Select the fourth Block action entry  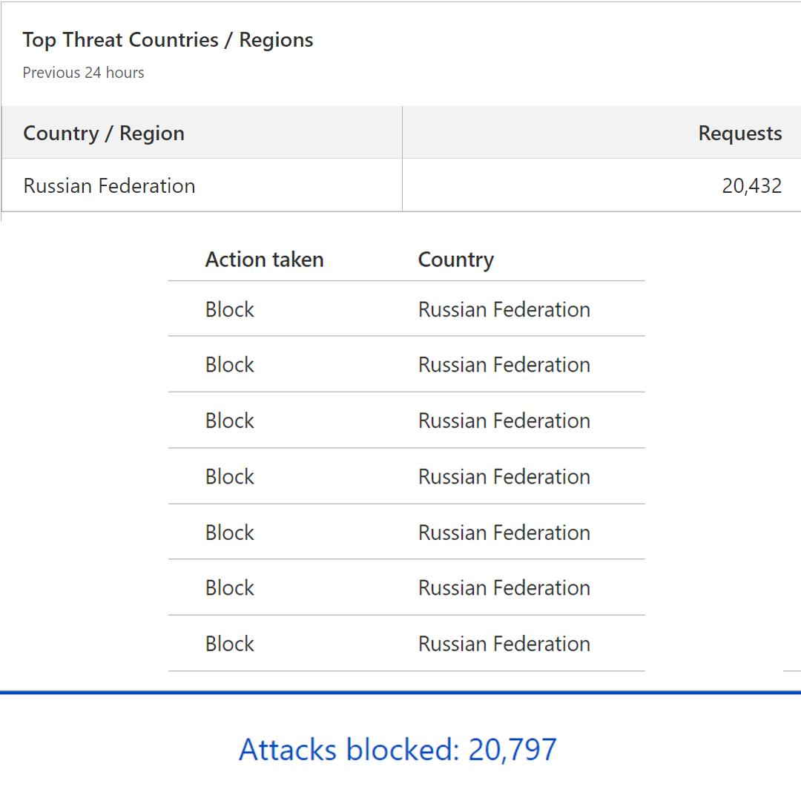229,477
